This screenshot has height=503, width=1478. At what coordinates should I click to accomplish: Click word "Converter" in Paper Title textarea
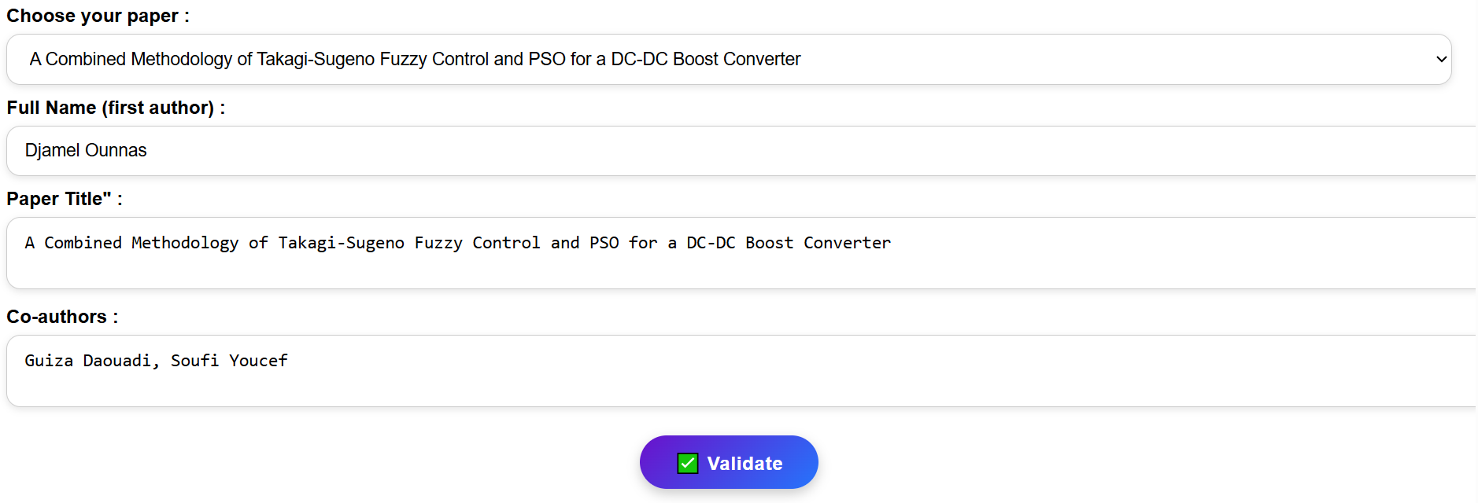click(x=847, y=243)
